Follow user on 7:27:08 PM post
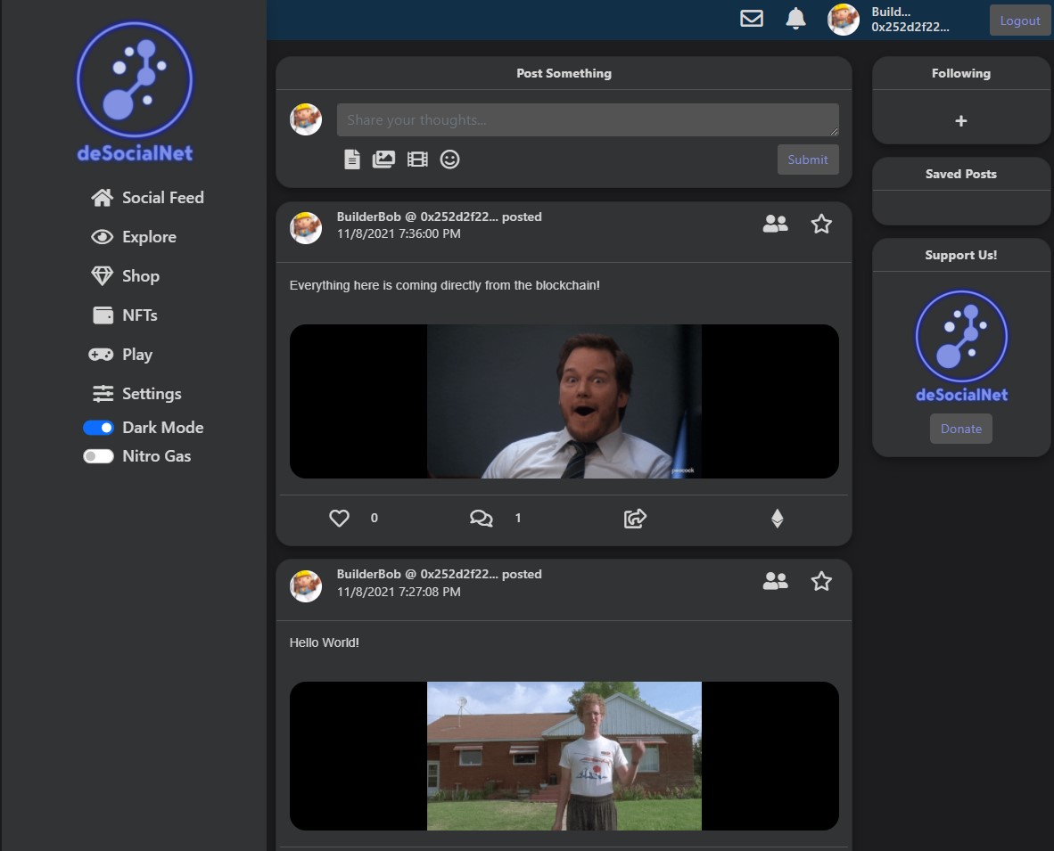 tap(775, 581)
